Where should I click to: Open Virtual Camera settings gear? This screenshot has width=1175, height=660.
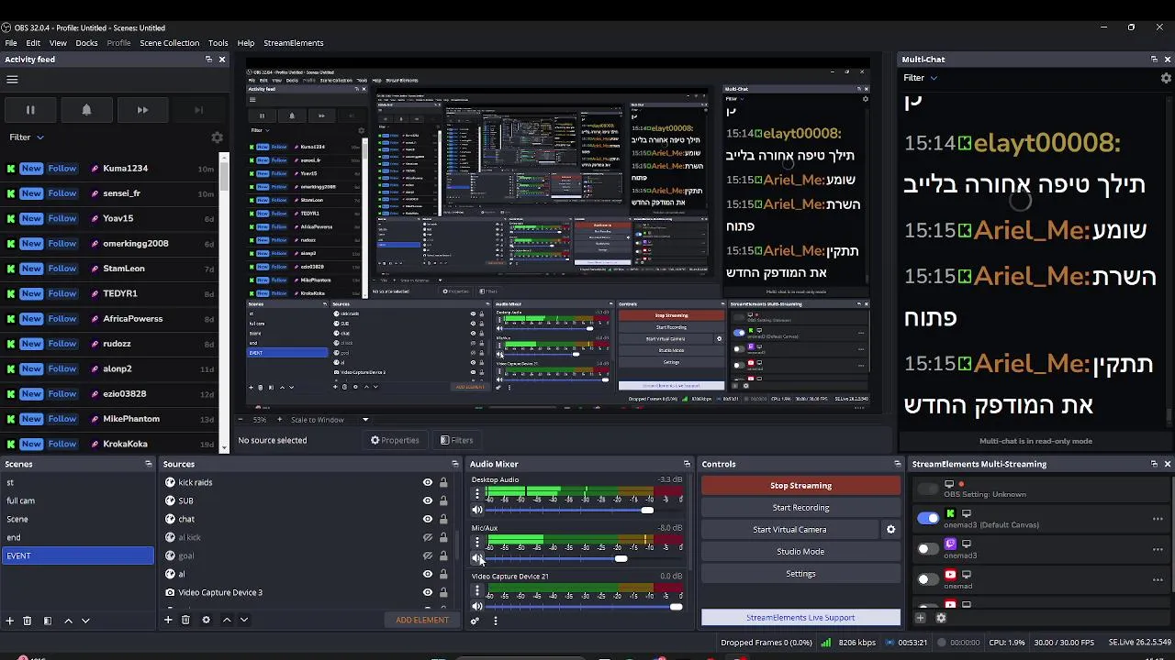coord(890,529)
